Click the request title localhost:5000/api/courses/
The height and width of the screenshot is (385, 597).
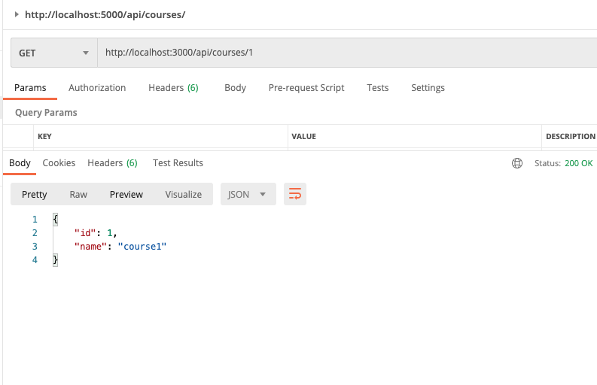pyautogui.click(x=105, y=15)
